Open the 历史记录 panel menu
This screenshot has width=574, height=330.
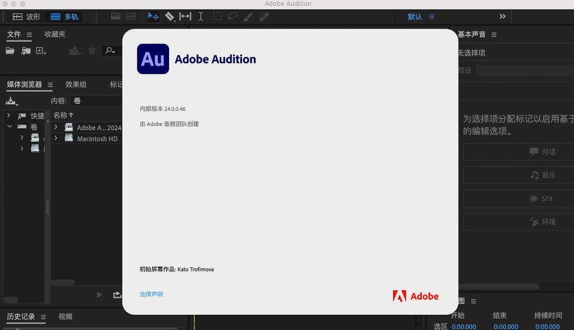click(x=43, y=317)
